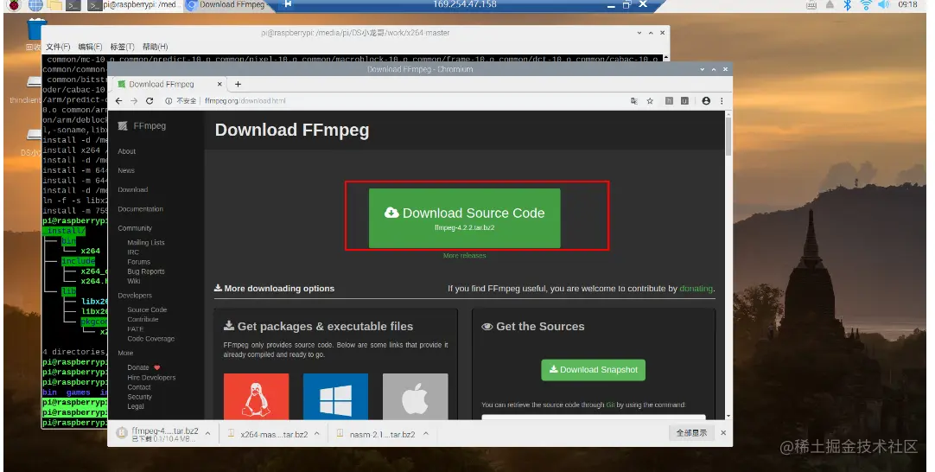Click the eject media tray icon
This screenshot has width=935, height=472.
pyautogui.click(x=830, y=5)
